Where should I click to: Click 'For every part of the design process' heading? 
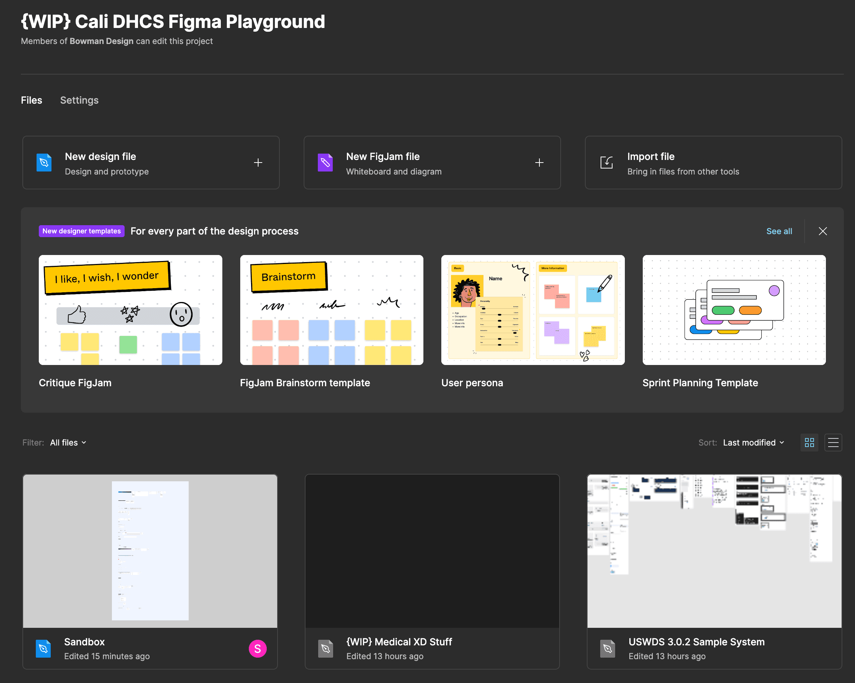[x=214, y=231]
